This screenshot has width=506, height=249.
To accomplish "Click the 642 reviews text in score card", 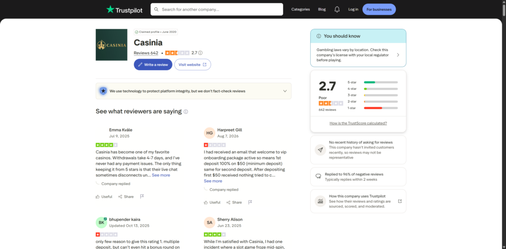I will click(327, 110).
